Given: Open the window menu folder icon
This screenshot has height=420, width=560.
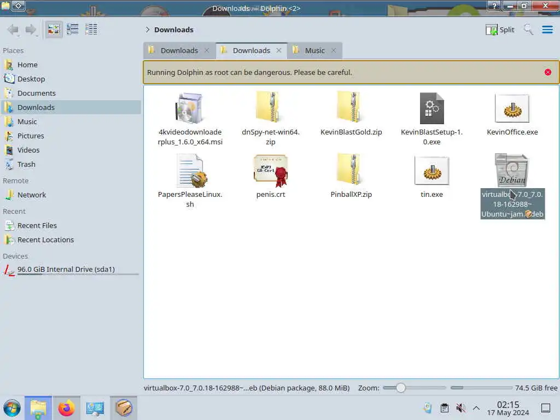Looking at the screenshot, I should pyautogui.click(x=5, y=5).
